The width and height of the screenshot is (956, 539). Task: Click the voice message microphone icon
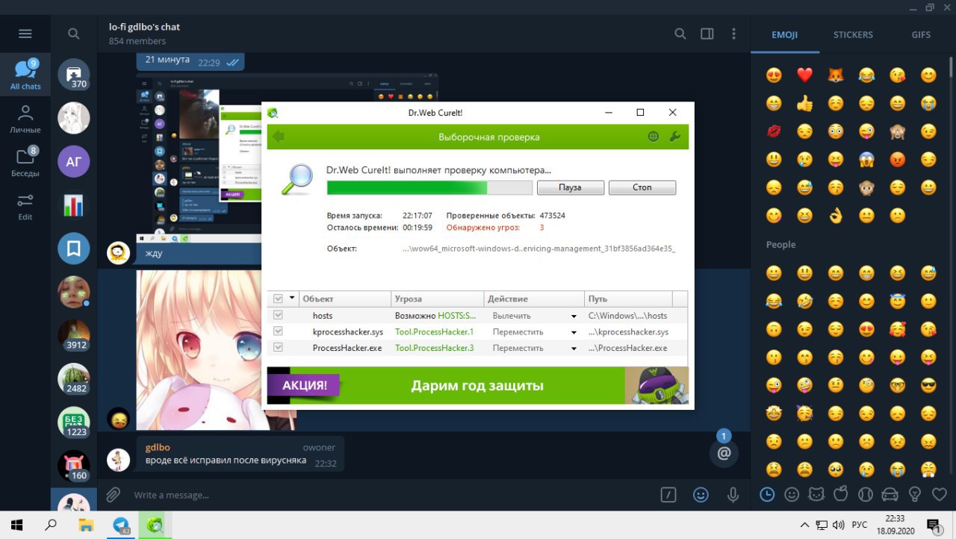(x=733, y=494)
